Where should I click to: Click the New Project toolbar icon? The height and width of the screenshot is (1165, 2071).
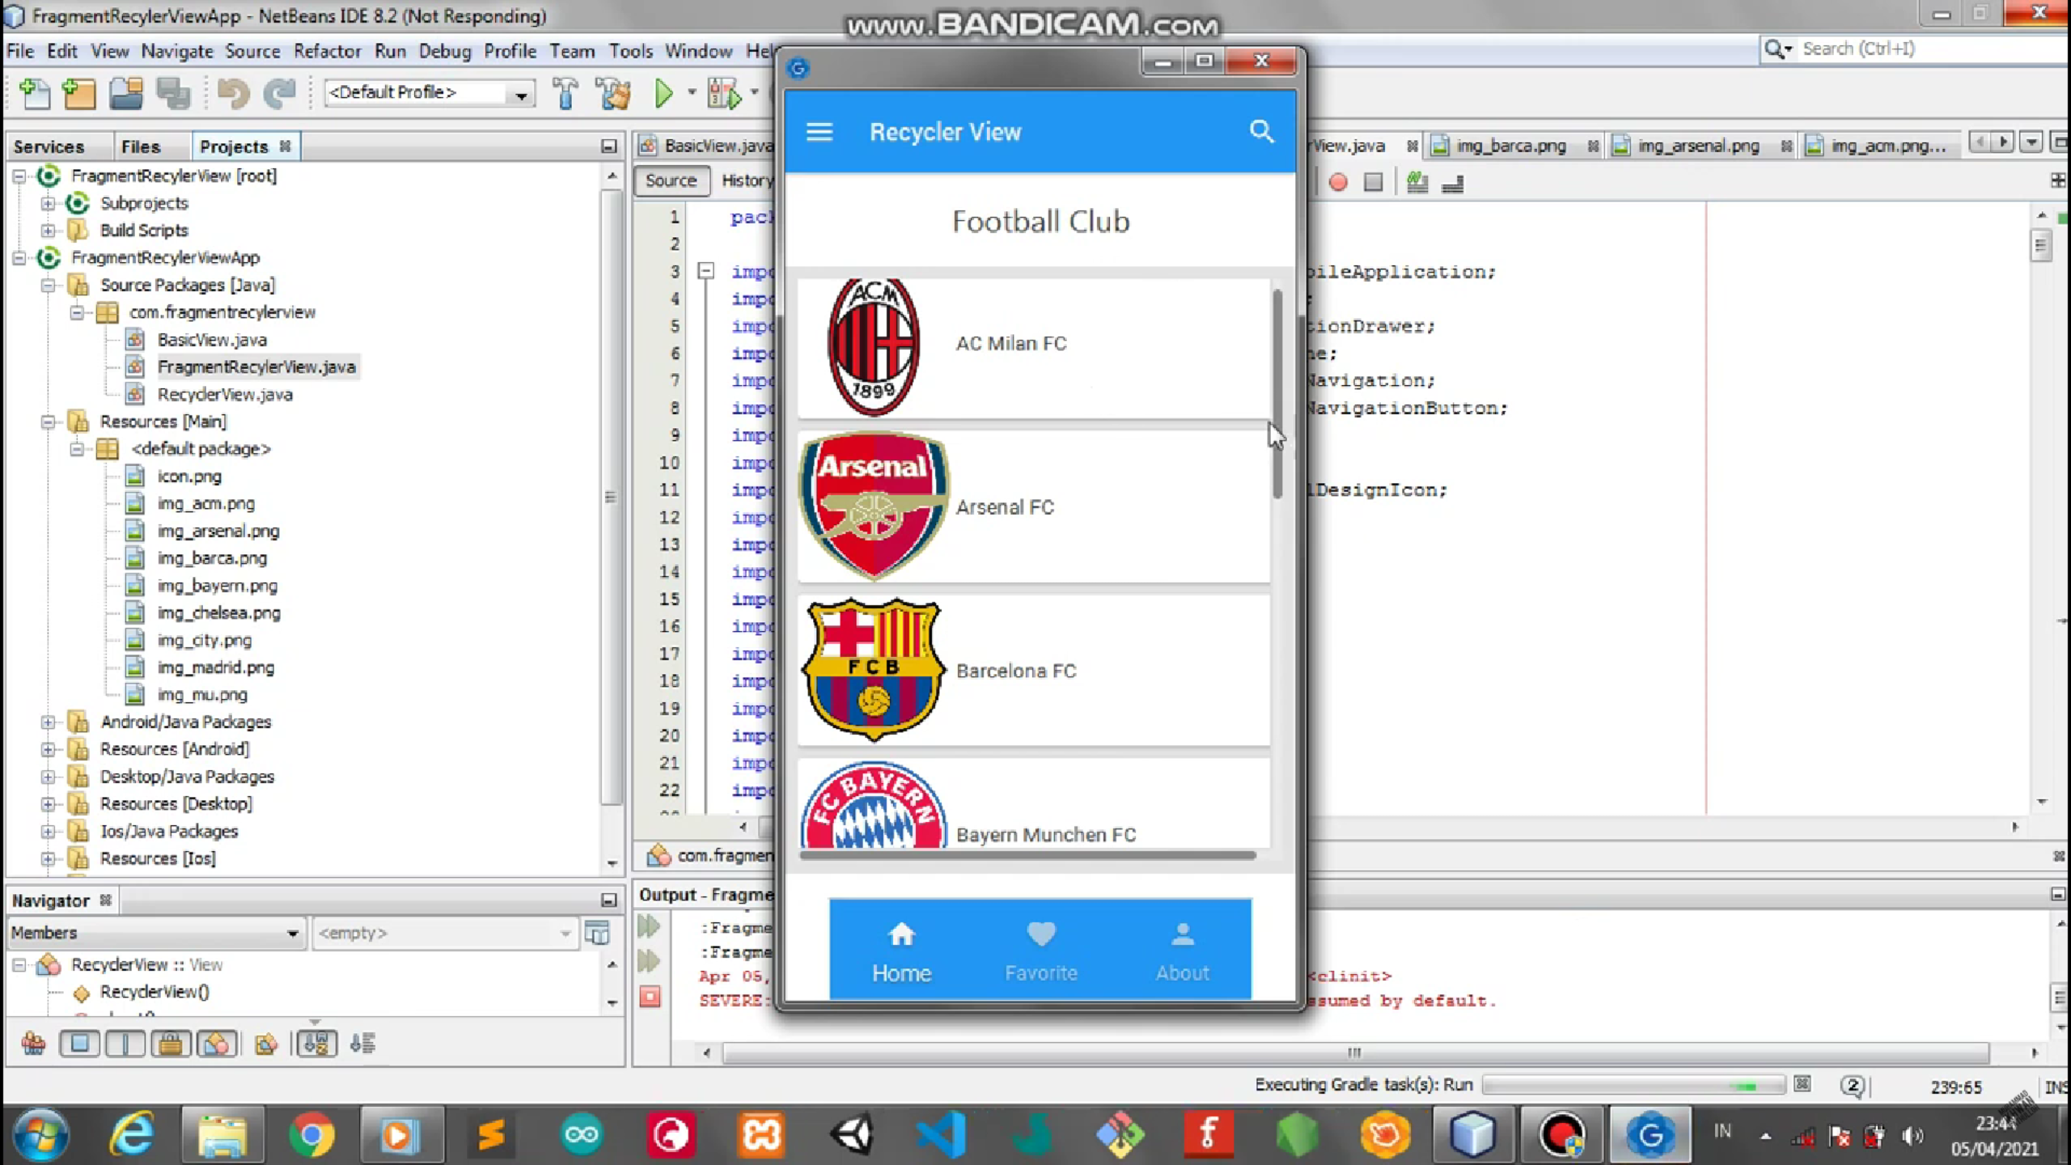[79, 94]
